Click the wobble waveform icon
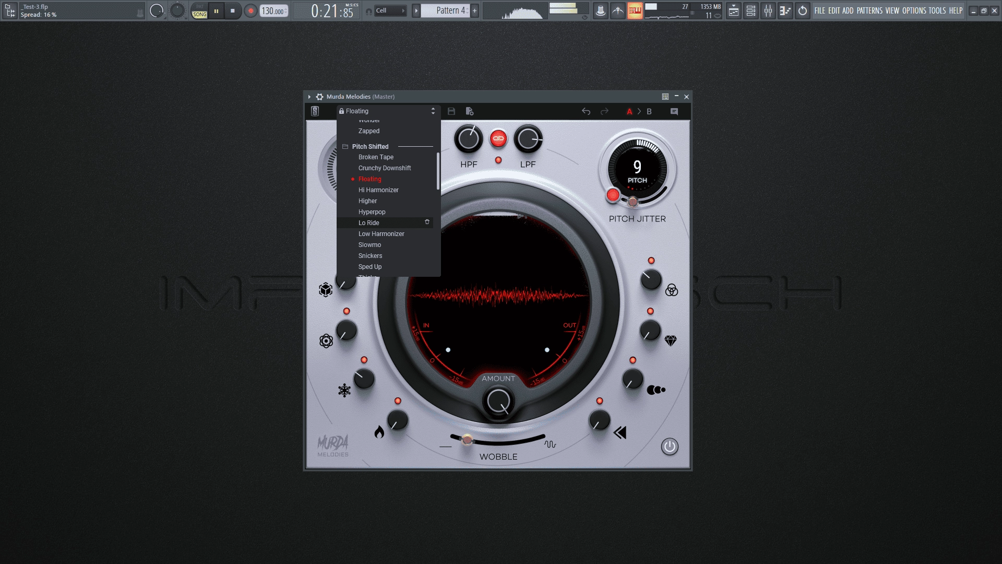Viewport: 1002px width, 564px height. pyautogui.click(x=550, y=444)
